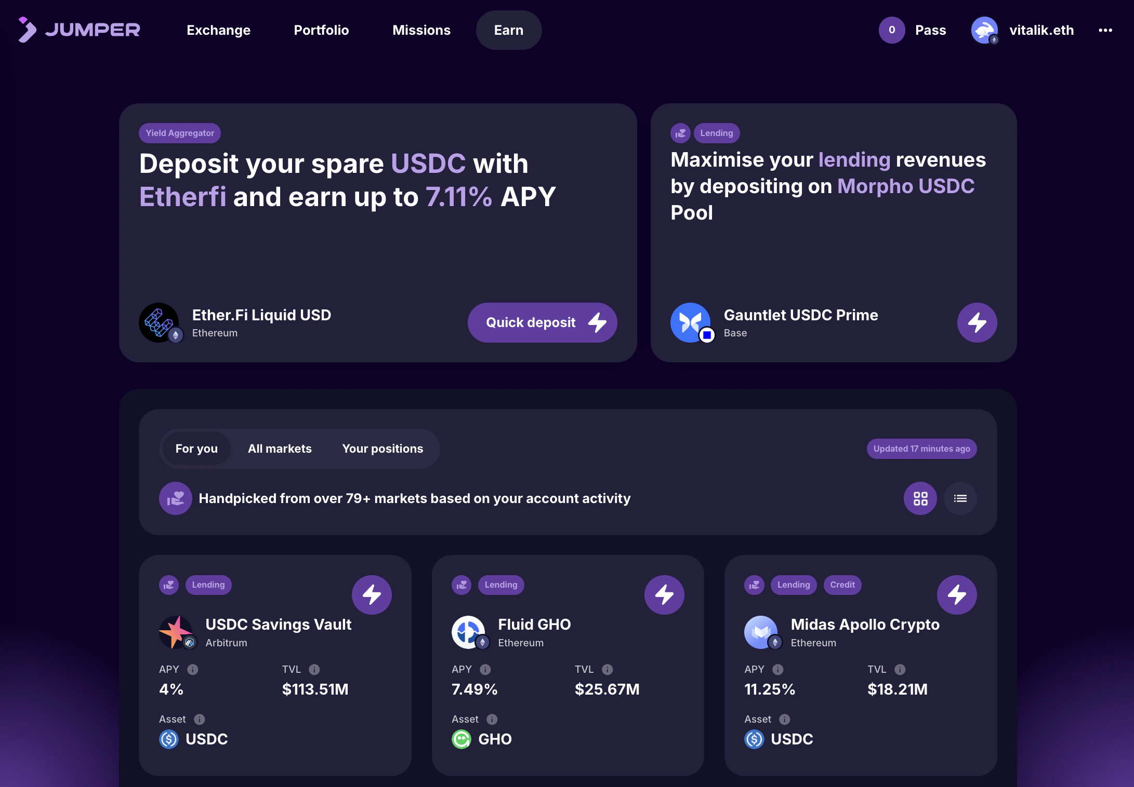Image resolution: width=1134 pixels, height=787 pixels.
Task: Click the vitalik.eth wallet avatar
Action: pyautogui.click(x=984, y=30)
